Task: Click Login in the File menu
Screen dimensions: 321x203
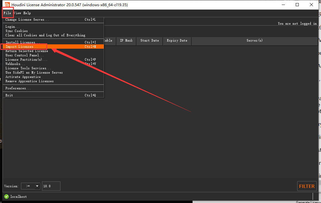Action: (11, 26)
